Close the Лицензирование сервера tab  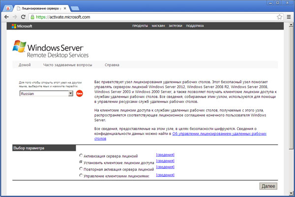[65, 8]
